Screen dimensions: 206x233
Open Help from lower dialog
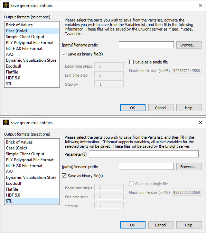189,225
